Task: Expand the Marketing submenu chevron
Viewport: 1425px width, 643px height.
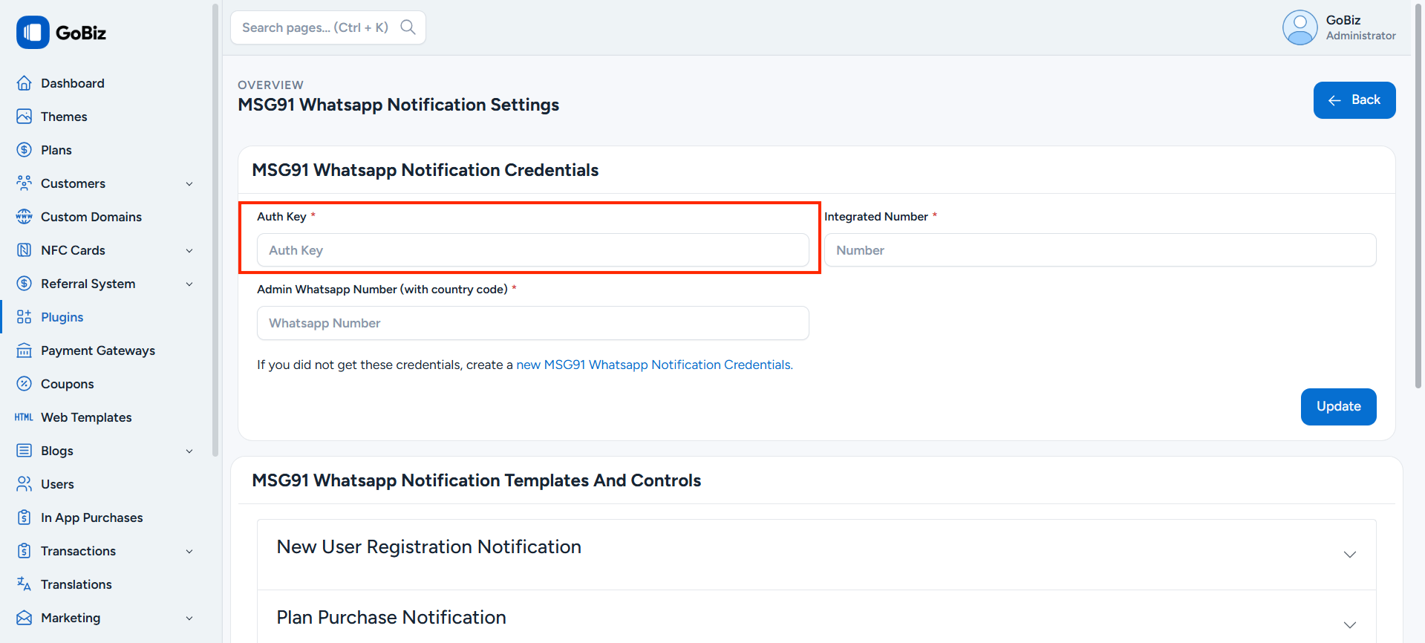Action: tap(189, 618)
